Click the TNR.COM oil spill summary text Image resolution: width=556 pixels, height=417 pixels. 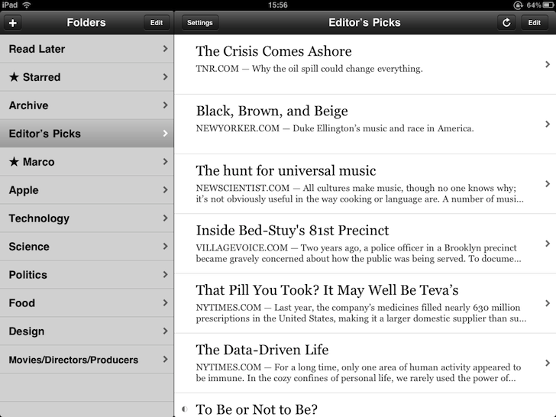(x=309, y=69)
